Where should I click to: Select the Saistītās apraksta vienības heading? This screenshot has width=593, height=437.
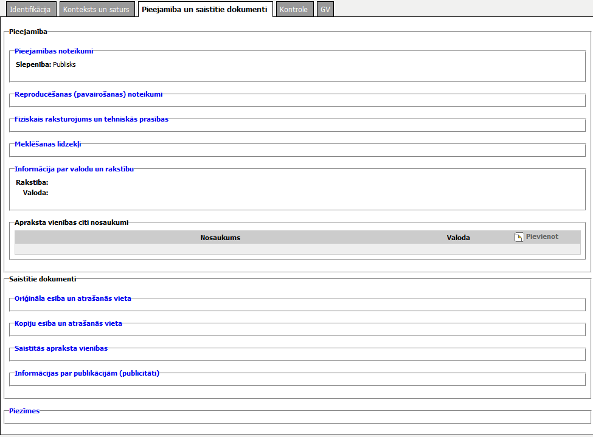click(x=61, y=348)
